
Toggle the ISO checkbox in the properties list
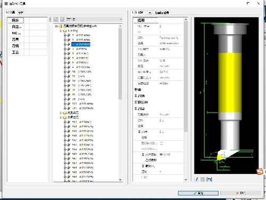pos(161,143)
